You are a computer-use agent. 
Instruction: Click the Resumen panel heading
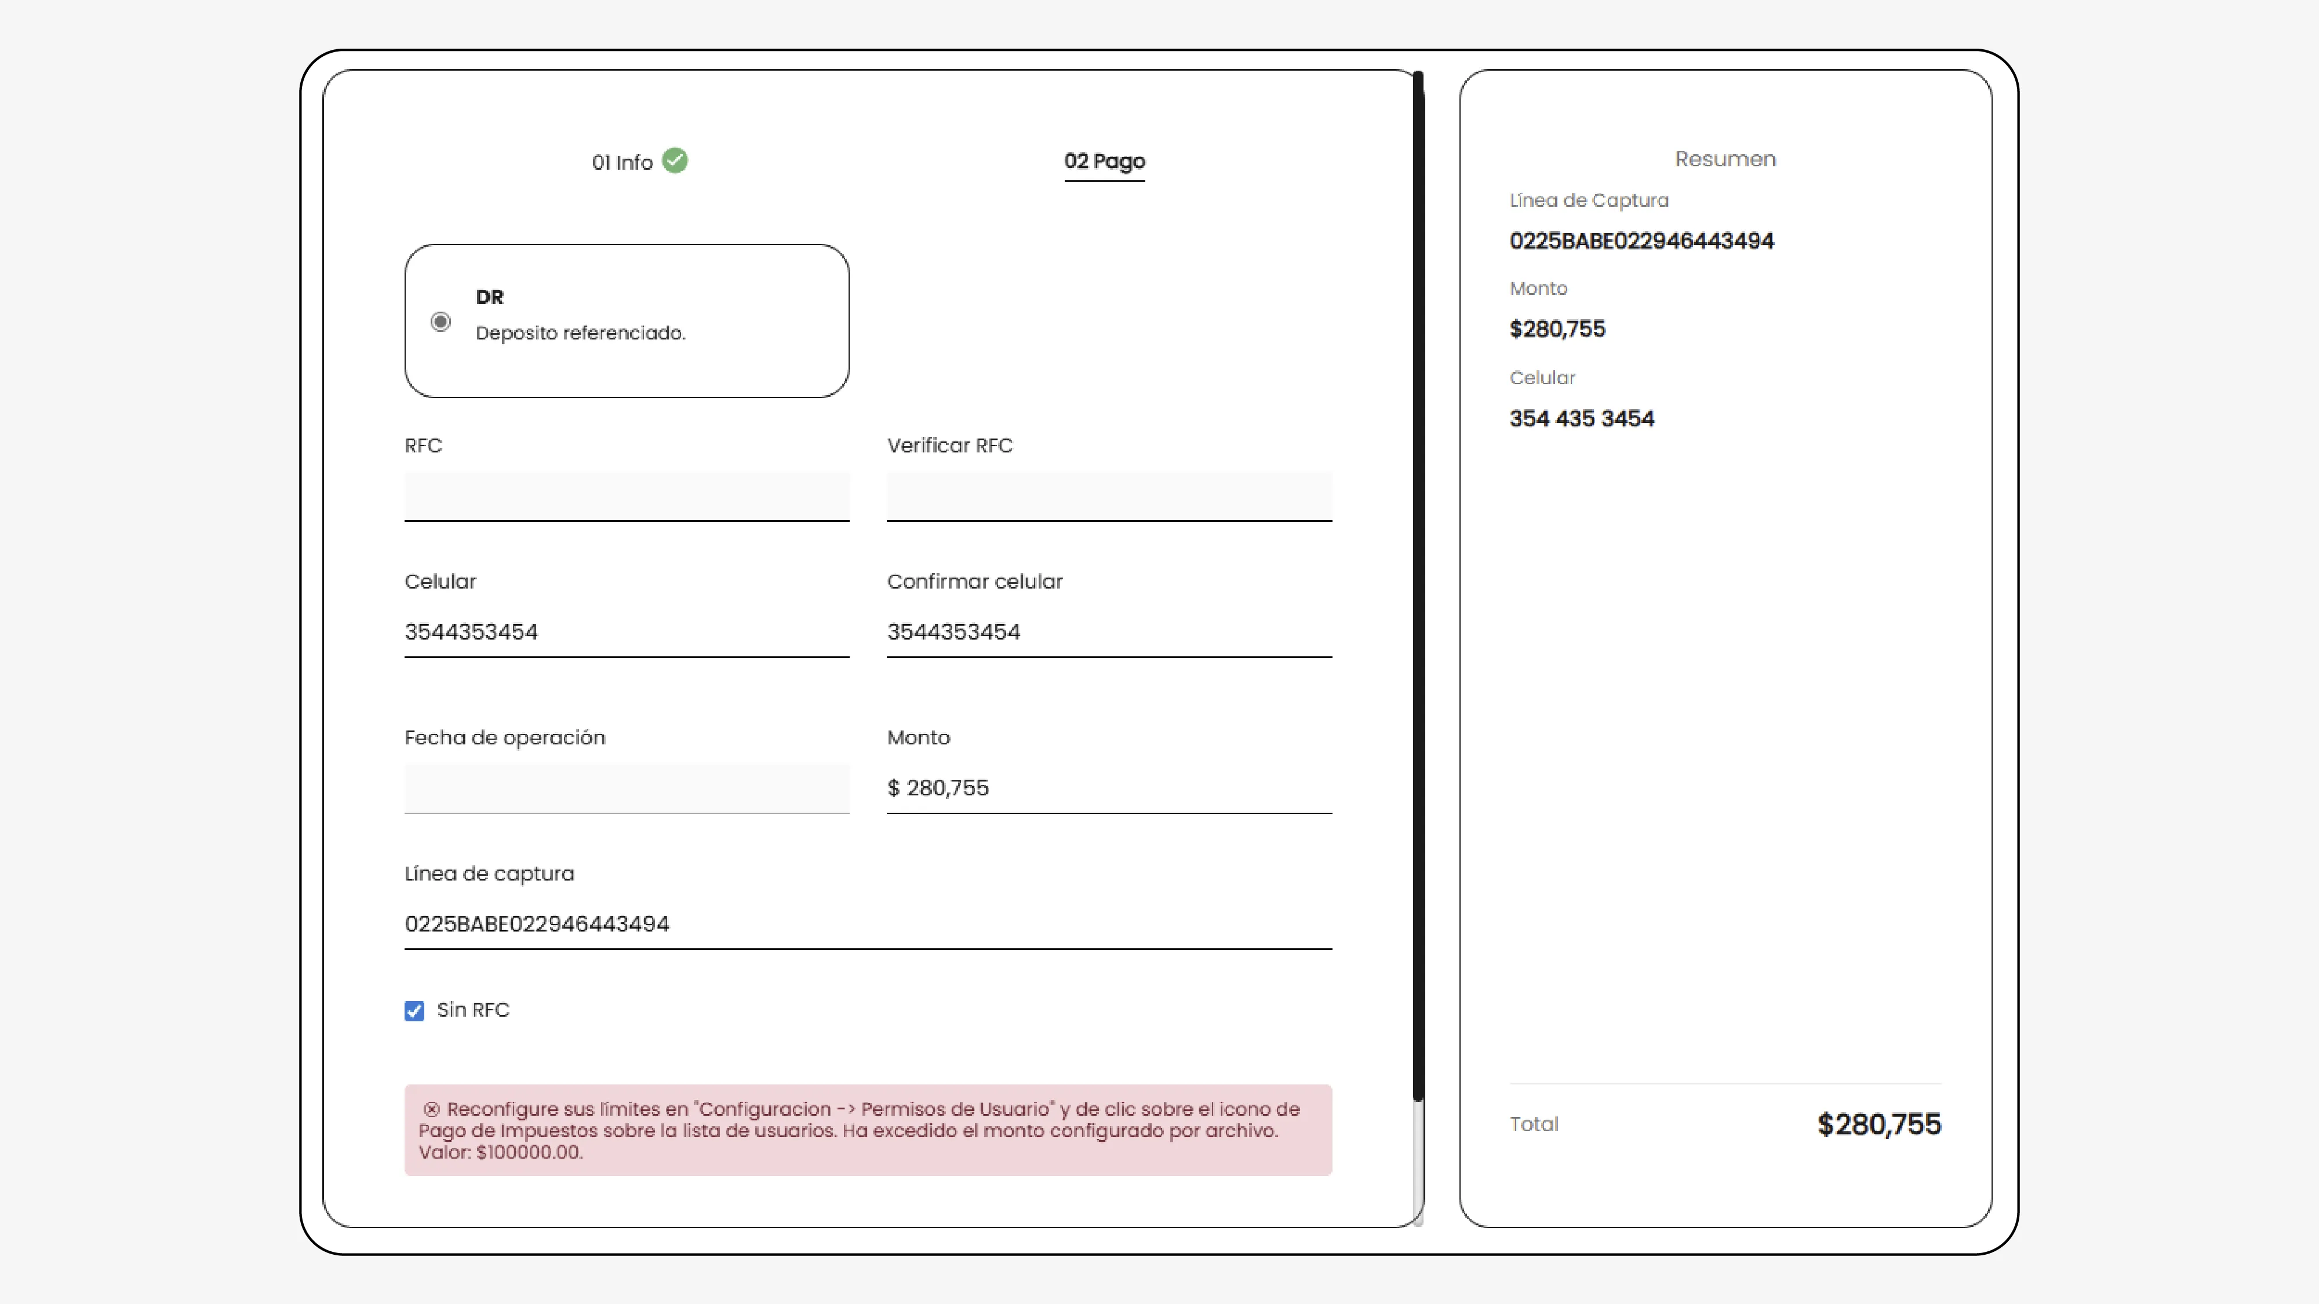[x=1725, y=159]
